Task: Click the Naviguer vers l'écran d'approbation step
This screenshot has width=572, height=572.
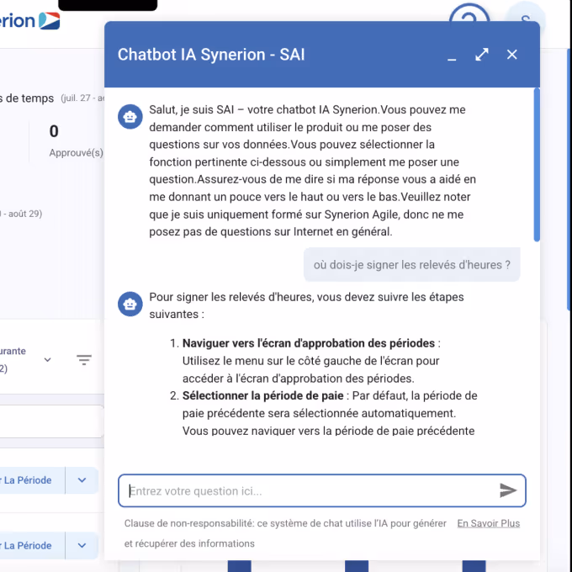Action: coord(308,343)
